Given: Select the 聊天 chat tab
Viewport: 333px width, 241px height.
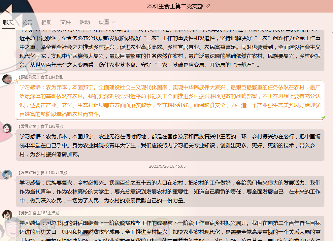Looking at the screenshot, I should coord(8,22).
